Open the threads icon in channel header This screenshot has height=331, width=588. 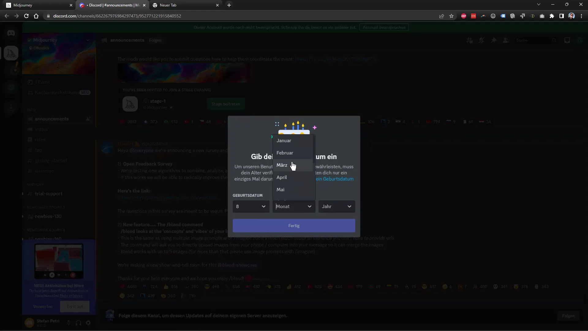pos(469,40)
